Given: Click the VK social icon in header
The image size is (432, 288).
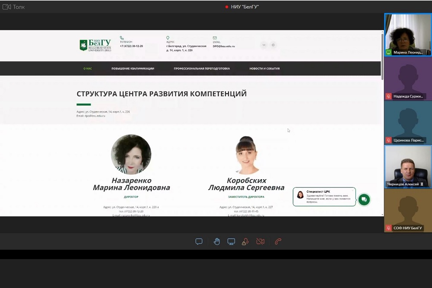Looking at the screenshot, I should pyautogui.click(x=264, y=45).
